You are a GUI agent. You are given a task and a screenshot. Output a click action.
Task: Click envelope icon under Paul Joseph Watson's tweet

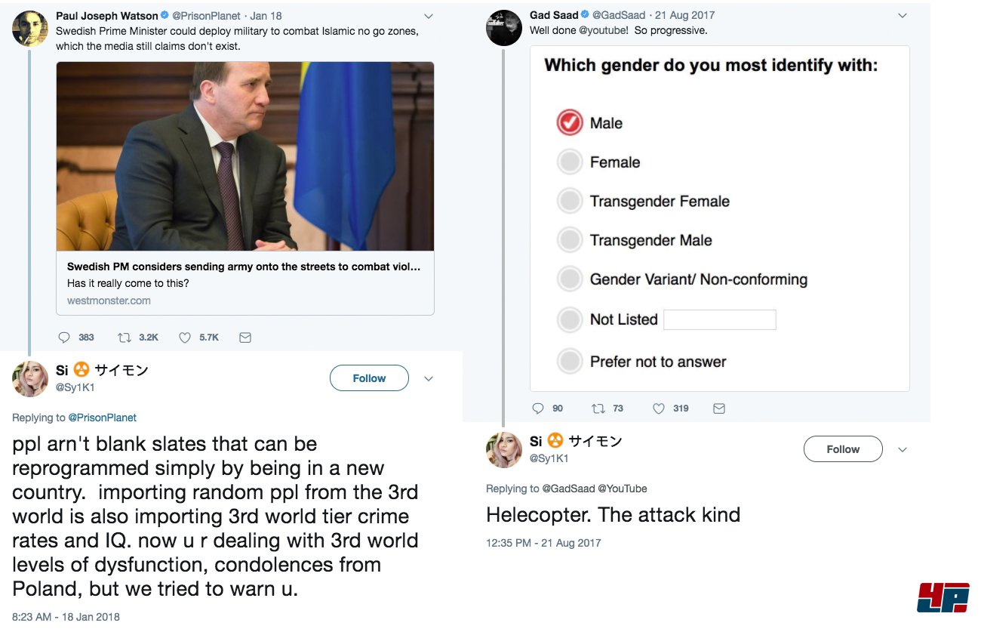(244, 338)
